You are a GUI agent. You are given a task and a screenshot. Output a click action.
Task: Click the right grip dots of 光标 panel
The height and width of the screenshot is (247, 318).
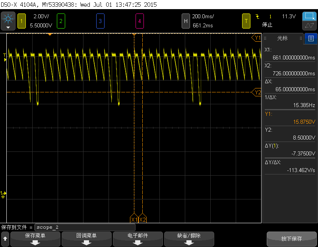pyautogui.click(x=301, y=38)
